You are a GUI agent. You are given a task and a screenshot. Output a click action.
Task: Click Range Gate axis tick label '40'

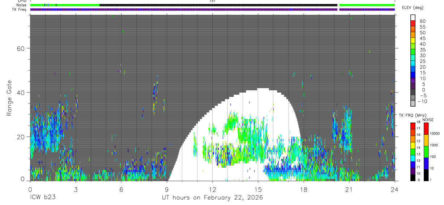pyautogui.click(x=21, y=93)
